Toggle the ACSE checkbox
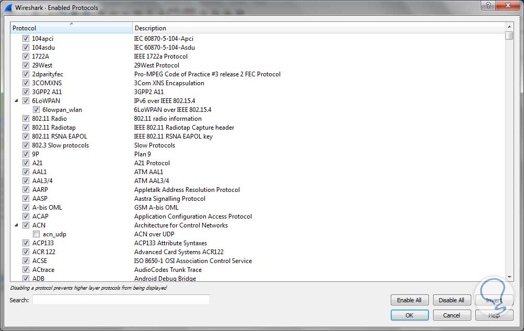 (x=26, y=261)
